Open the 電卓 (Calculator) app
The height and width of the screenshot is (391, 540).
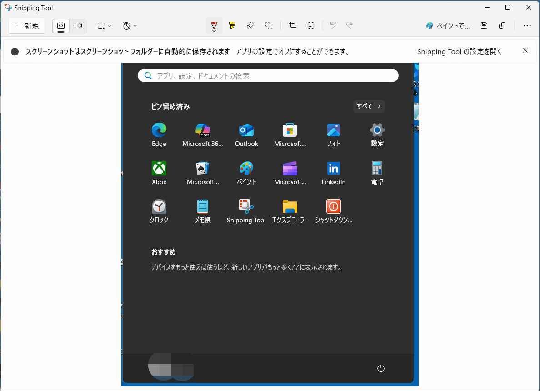(377, 173)
